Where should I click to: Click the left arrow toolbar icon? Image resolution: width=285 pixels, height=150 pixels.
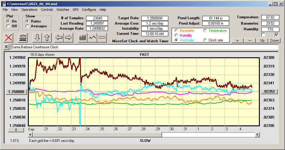pos(59,37)
